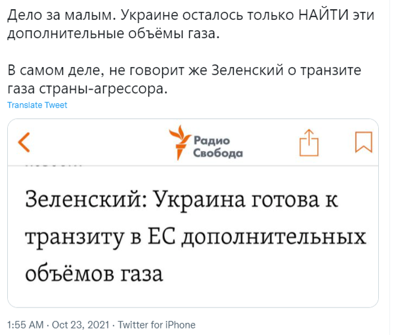Click the tweet text starting Дело за малым

point(190,24)
